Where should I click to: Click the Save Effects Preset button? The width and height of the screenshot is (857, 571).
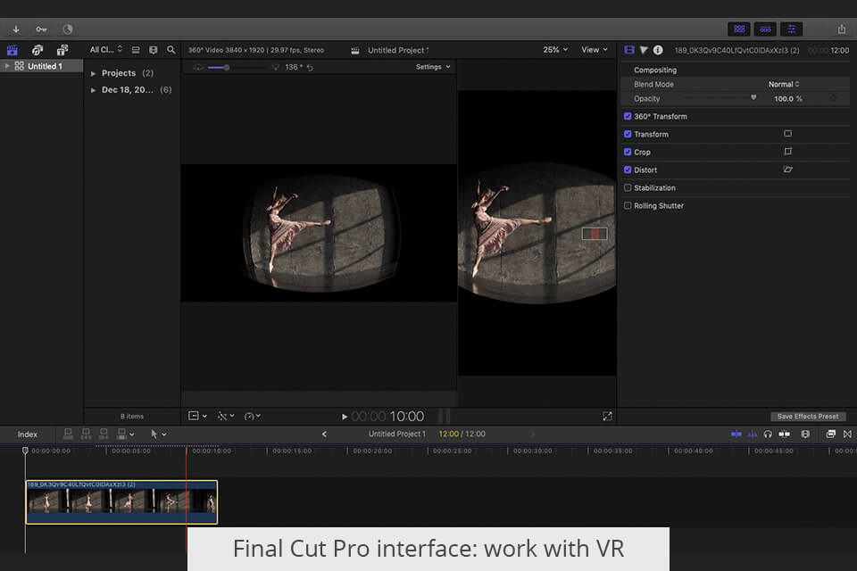(x=808, y=417)
